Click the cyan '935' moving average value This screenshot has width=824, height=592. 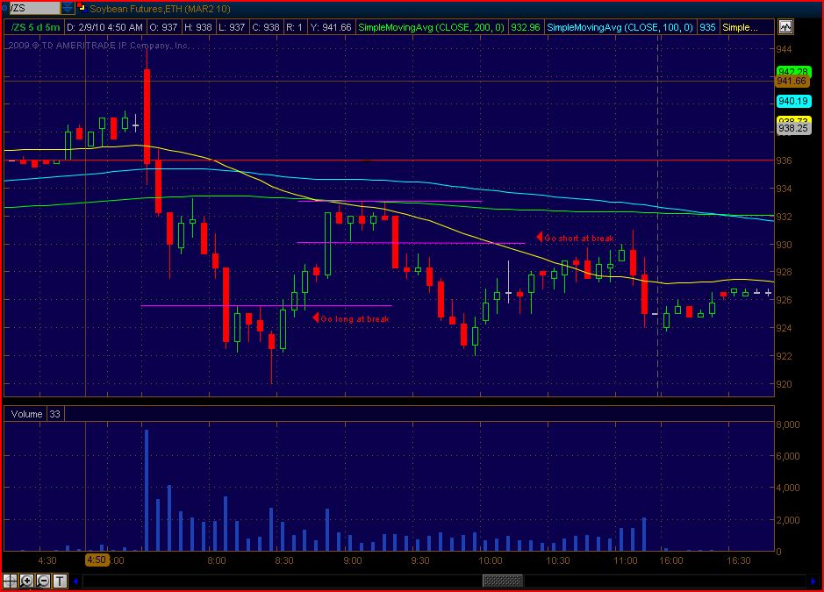pos(707,27)
